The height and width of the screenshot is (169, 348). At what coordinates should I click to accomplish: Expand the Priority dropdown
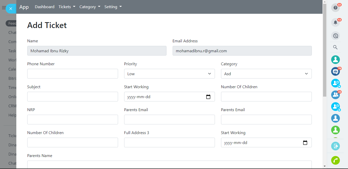click(169, 74)
